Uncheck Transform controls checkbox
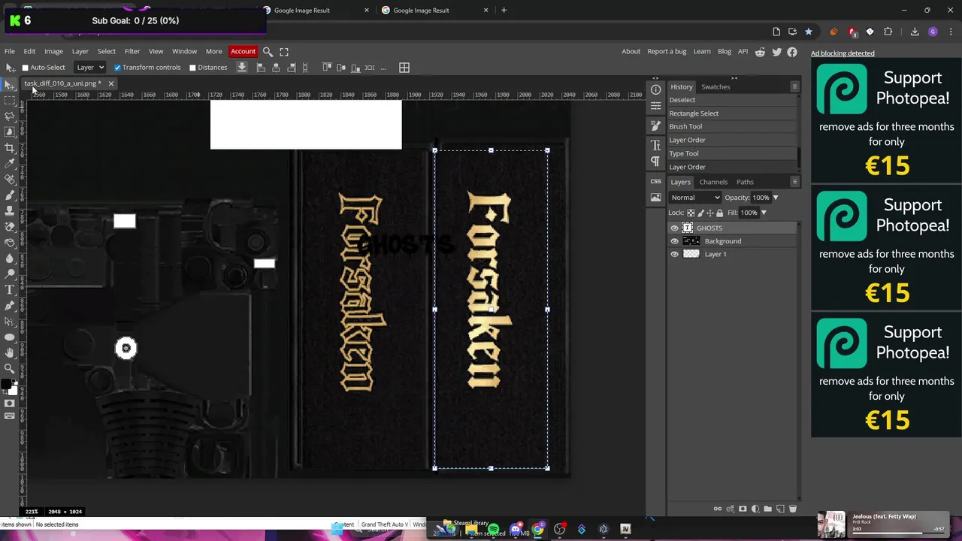This screenshot has height=541, width=962. tap(117, 68)
